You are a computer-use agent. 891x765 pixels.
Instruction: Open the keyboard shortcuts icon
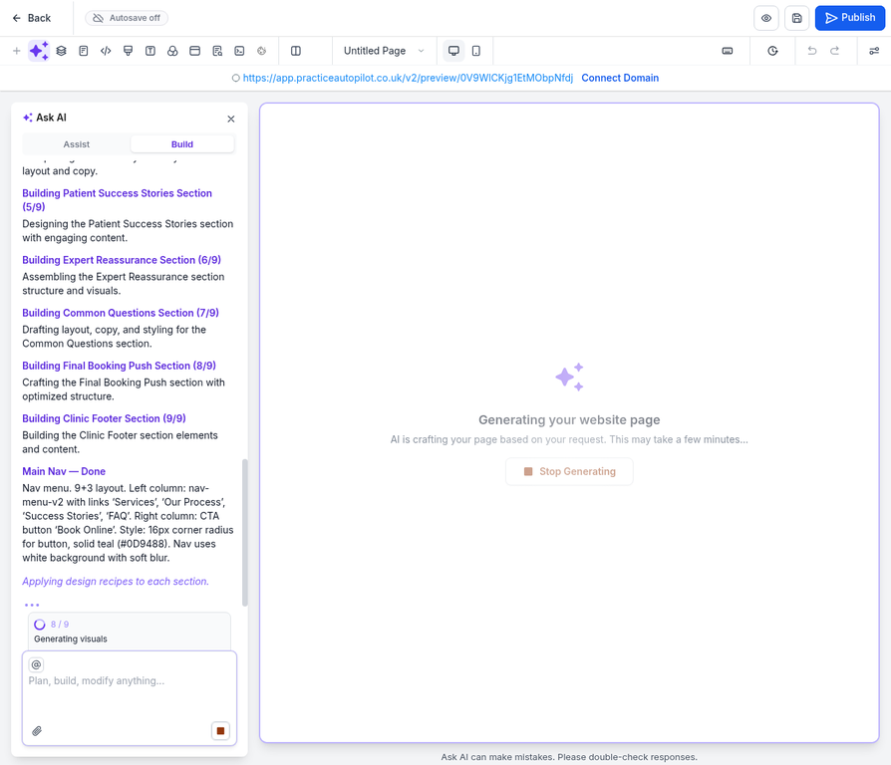tap(728, 51)
